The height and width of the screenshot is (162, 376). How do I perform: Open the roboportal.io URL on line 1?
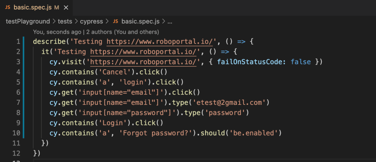pyautogui.click(x=160, y=42)
